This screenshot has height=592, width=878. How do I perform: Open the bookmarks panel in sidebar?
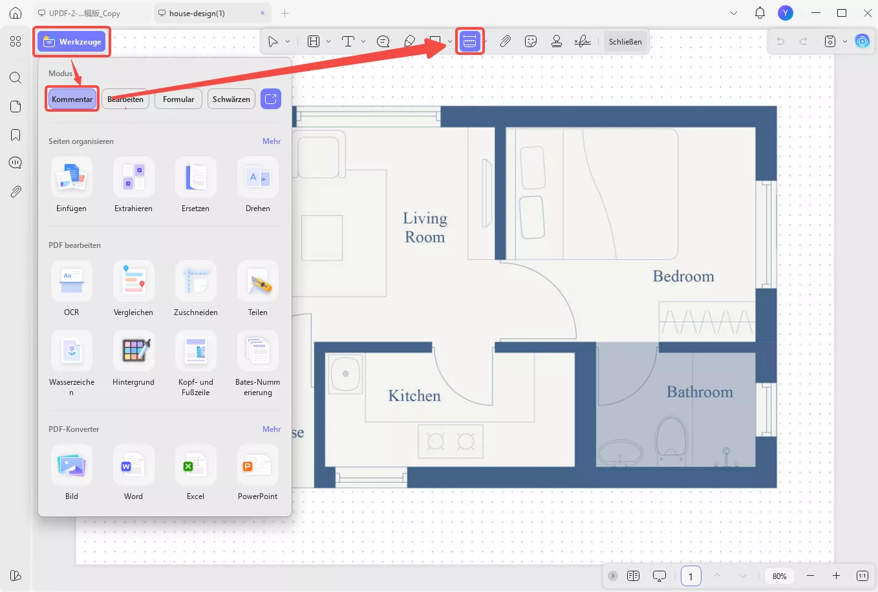(16, 135)
